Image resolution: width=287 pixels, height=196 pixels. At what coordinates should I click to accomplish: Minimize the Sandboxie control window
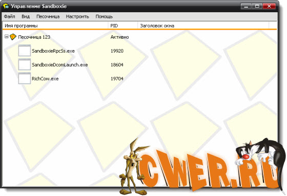click(x=246, y=7)
